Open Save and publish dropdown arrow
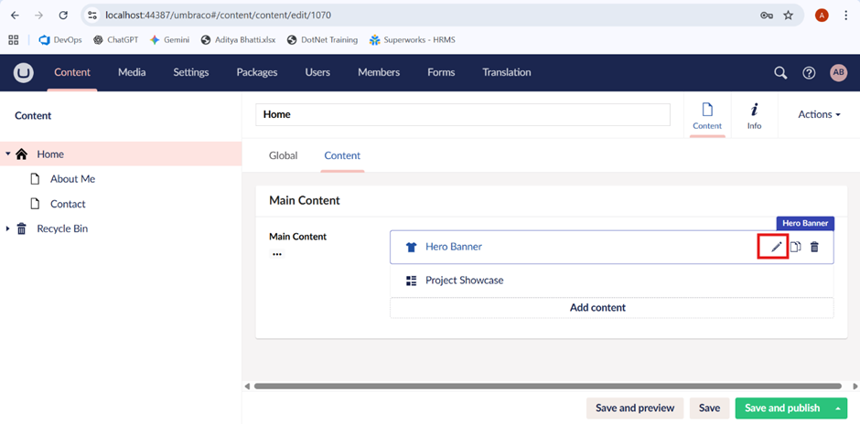Screen dimensions: 860x424 click(x=837, y=408)
